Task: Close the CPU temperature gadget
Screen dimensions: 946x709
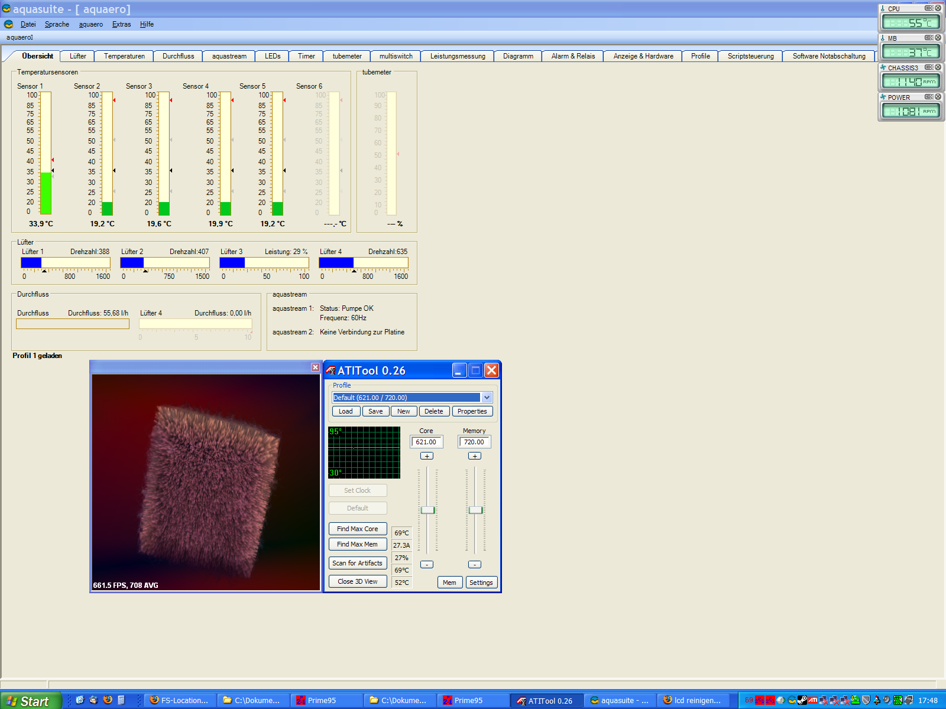Action: pos(938,8)
